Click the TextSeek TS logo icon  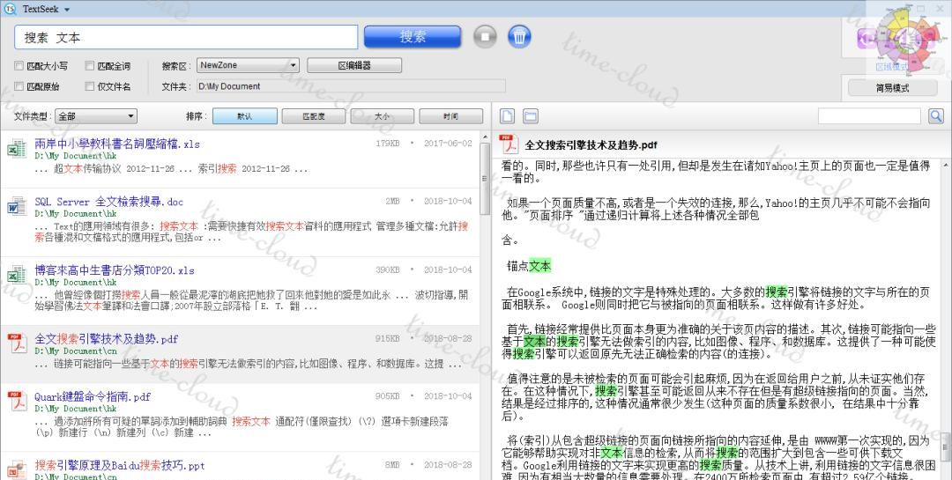click(x=9, y=9)
